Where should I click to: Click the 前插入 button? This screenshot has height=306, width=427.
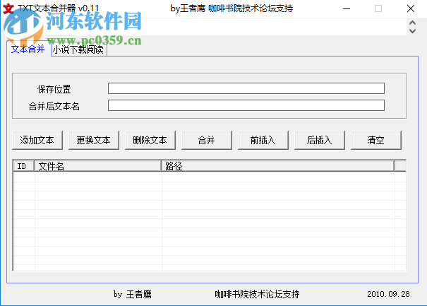click(x=263, y=140)
